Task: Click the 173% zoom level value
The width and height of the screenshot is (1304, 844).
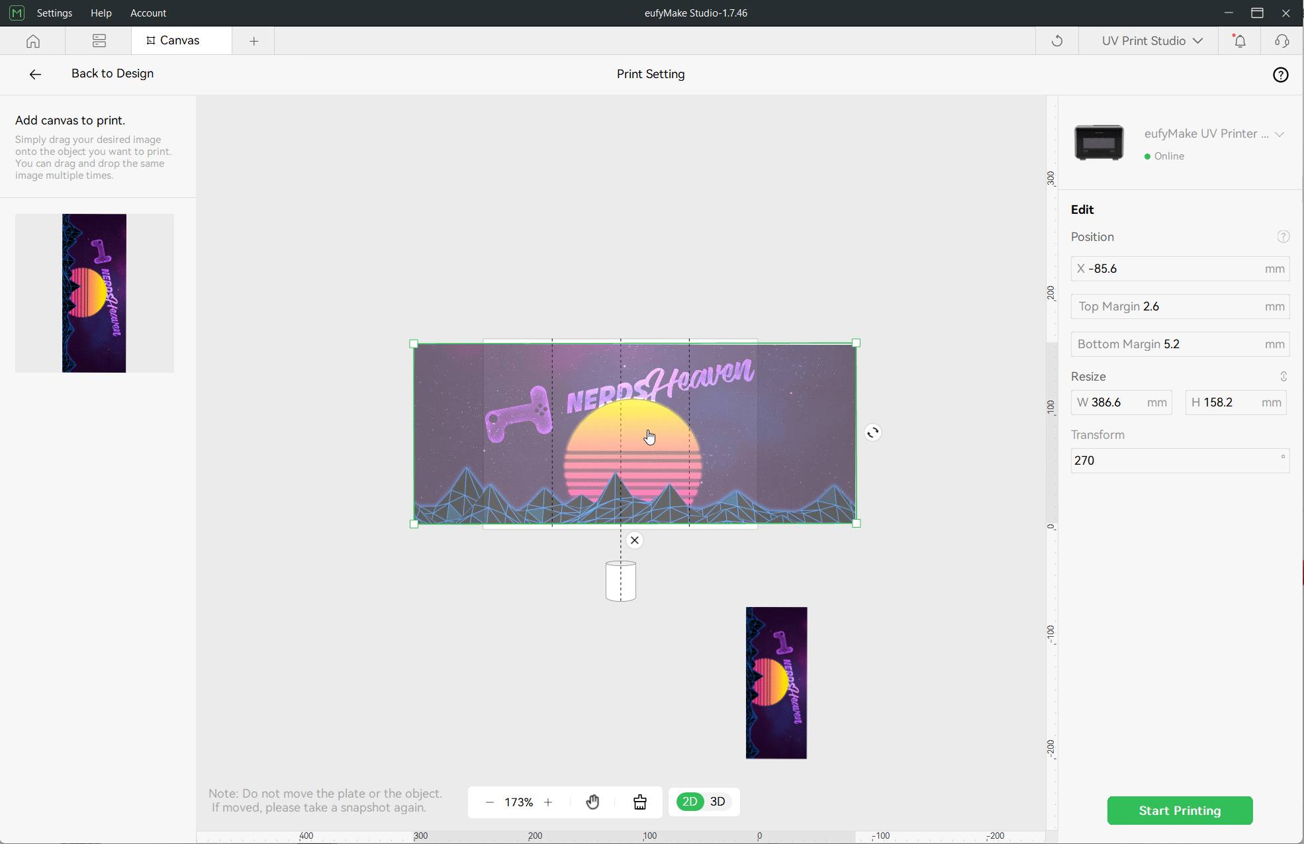Action: (x=519, y=802)
